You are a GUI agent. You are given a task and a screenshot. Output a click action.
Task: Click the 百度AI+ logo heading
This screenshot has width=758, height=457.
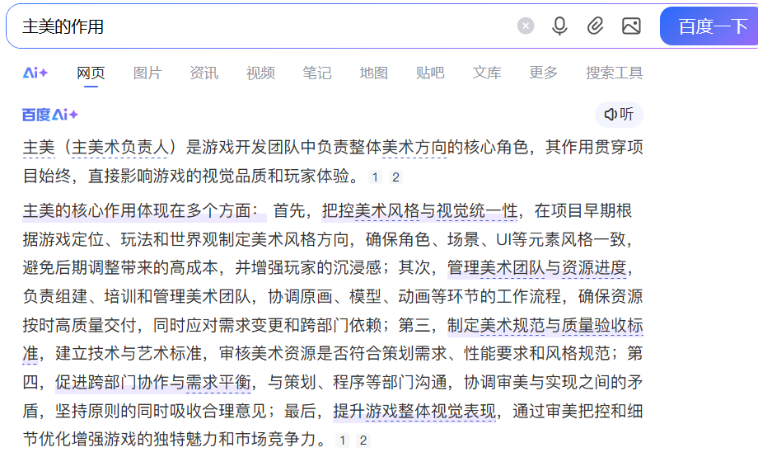tap(50, 115)
